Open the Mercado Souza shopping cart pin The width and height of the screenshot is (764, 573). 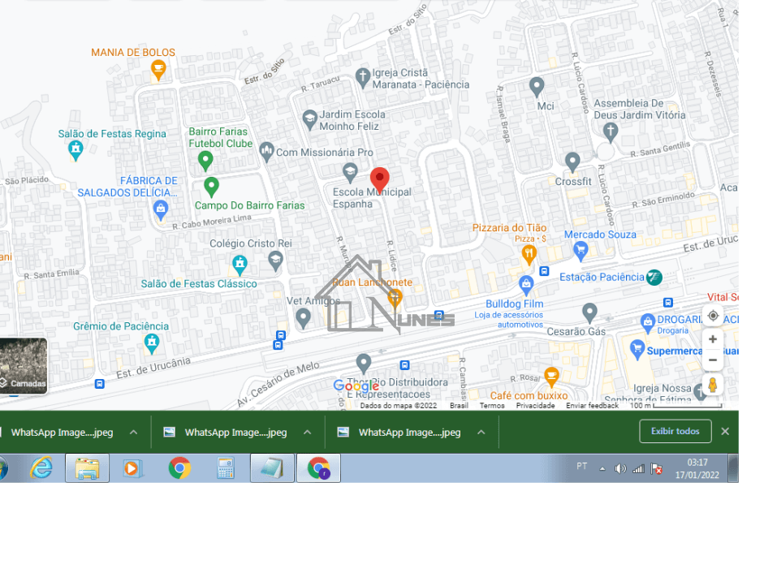click(x=581, y=251)
